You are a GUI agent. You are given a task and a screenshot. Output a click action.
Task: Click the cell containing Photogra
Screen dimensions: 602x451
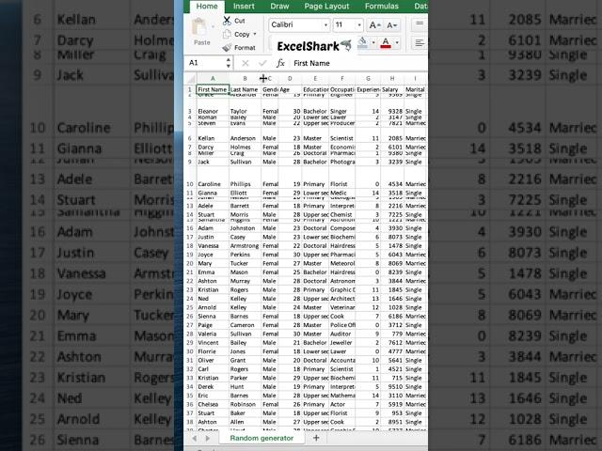pyautogui.click(x=342, y=162)
